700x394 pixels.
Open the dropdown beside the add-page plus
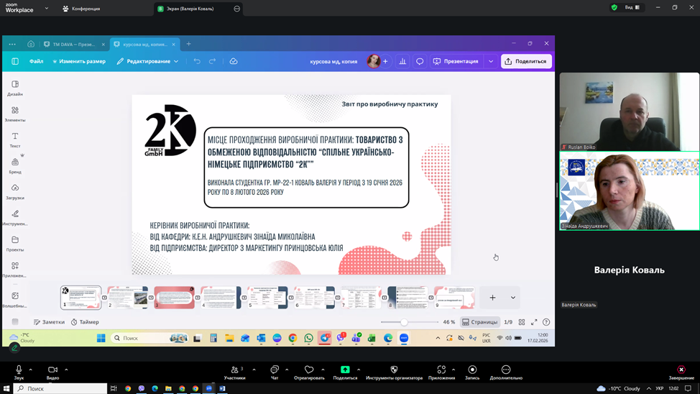[x=513, y=298]
